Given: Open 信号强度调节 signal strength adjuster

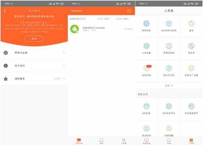Looking at the screenshot, I should point(191,106).
